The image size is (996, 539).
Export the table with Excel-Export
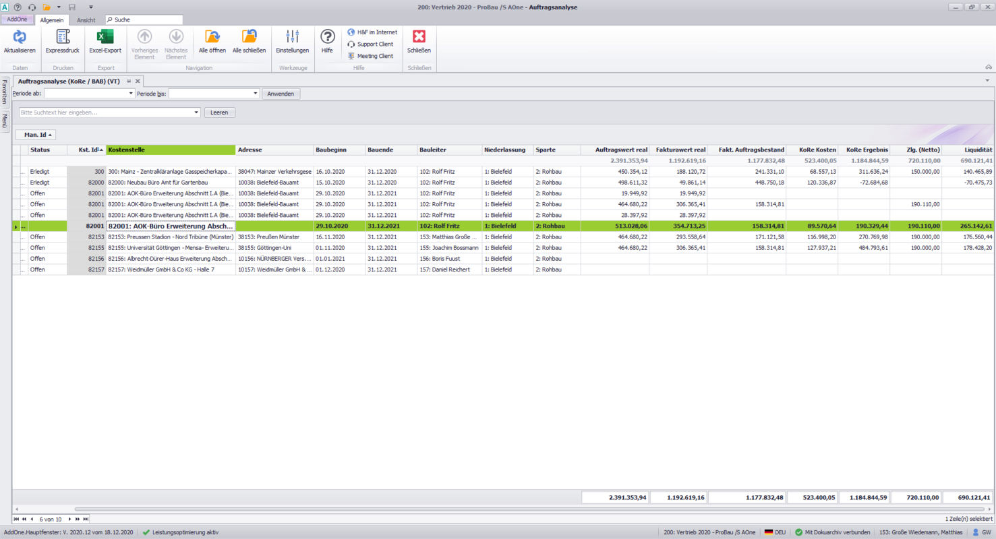(105, 37)
